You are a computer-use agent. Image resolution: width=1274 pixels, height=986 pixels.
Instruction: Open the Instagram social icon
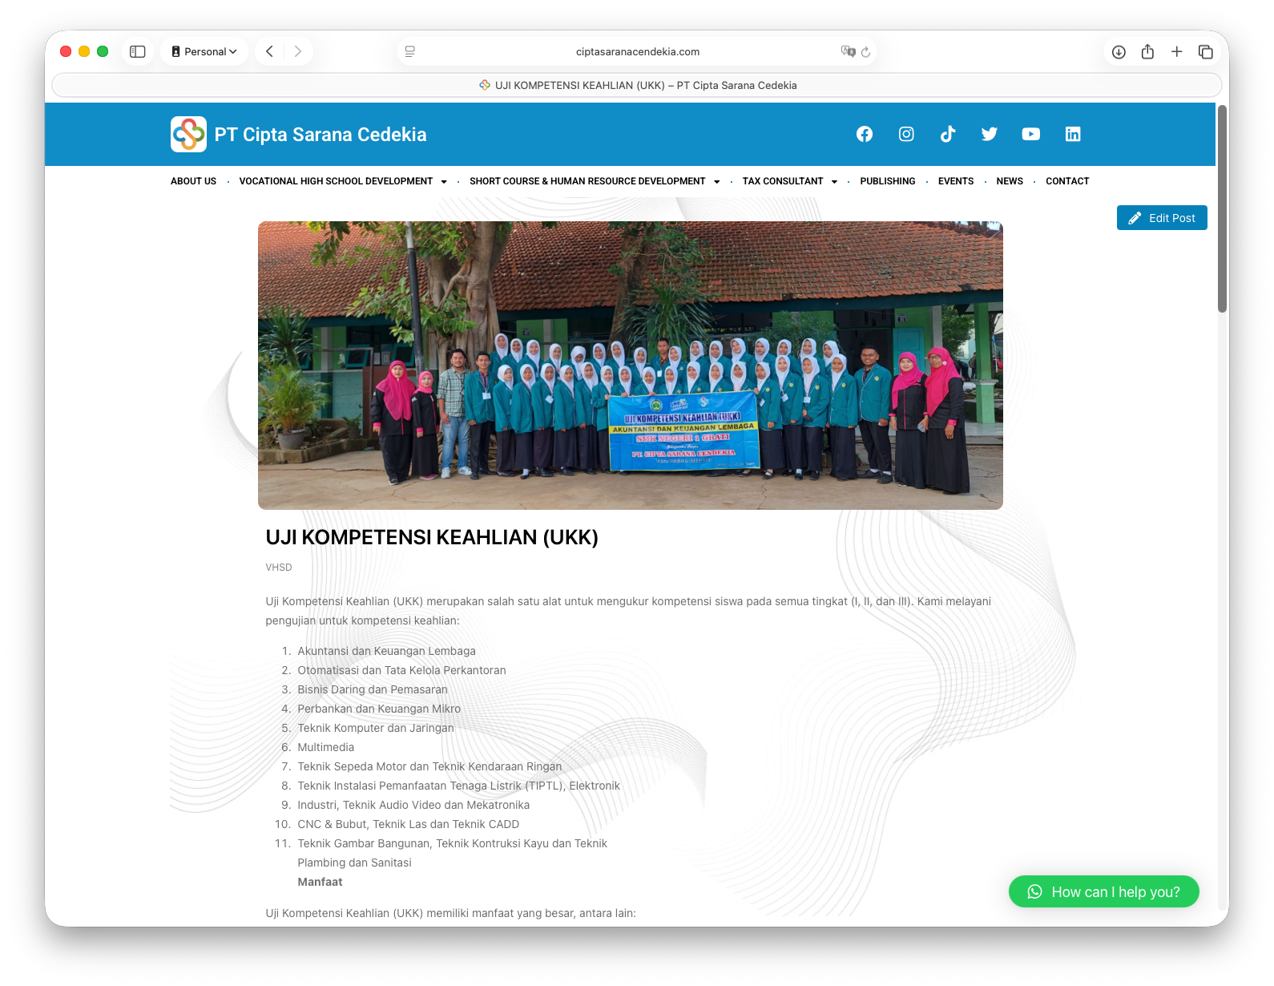point(906,134)
